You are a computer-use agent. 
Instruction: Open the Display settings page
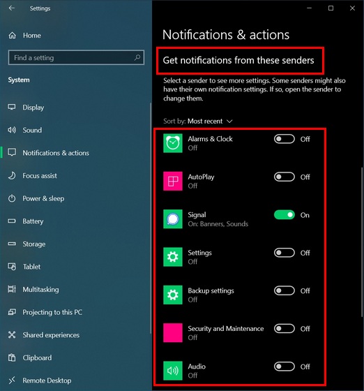pyautogui.click(x=33, y=108)
